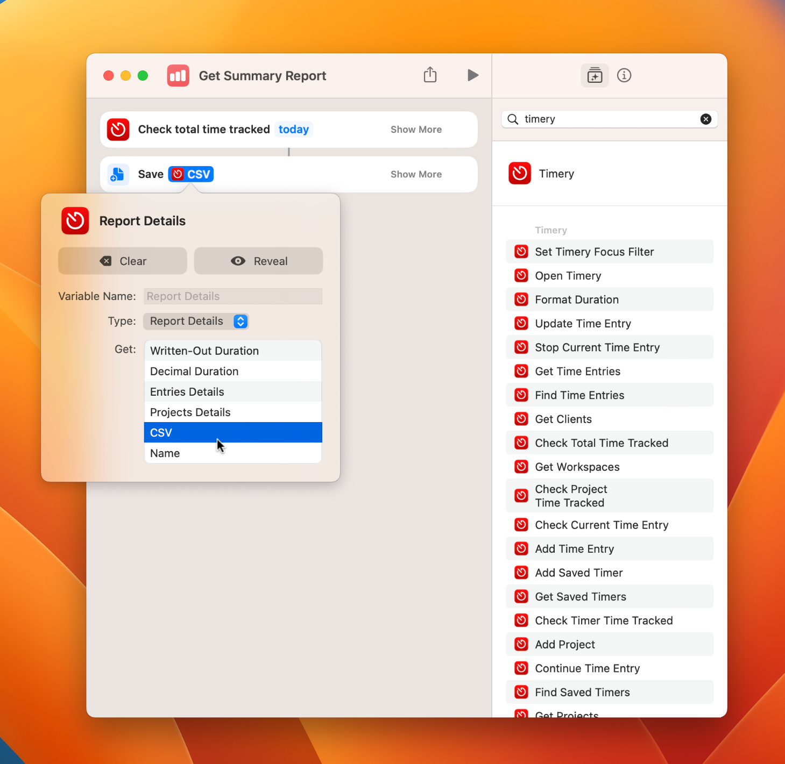Click the Timery app icon in results
Viewport: 785px width, 764px height.
(520, 174)
